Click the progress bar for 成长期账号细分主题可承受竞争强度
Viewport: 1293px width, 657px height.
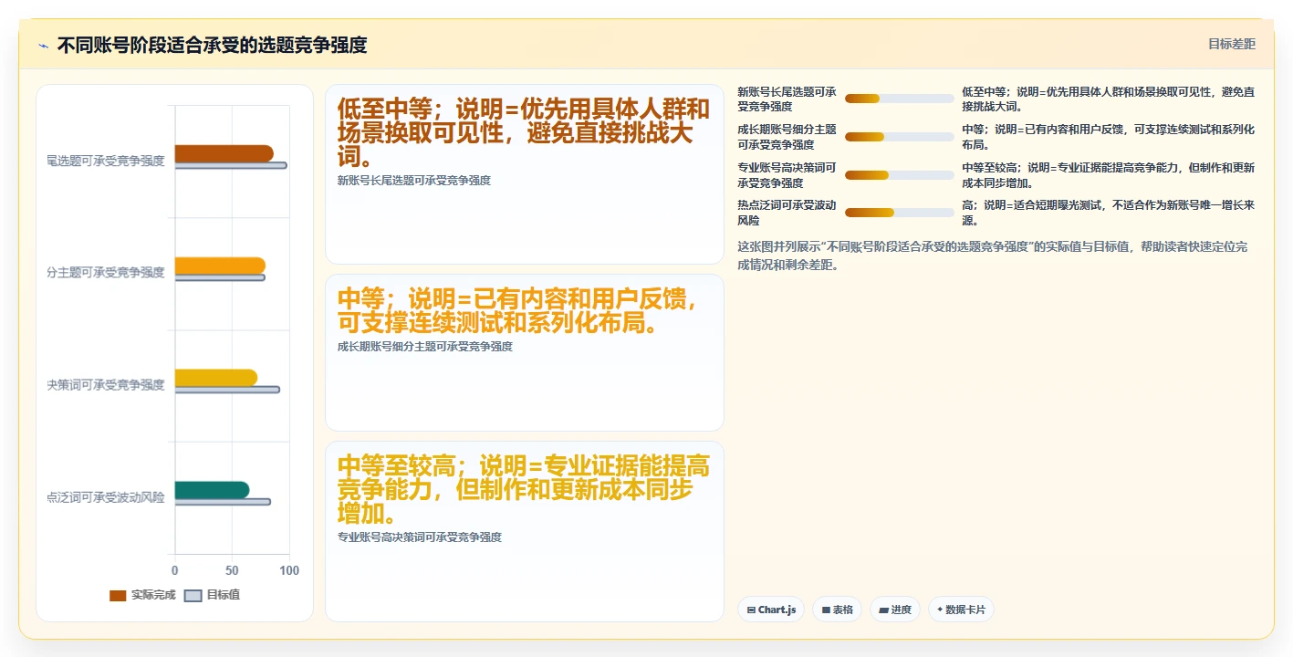[899, 137]
